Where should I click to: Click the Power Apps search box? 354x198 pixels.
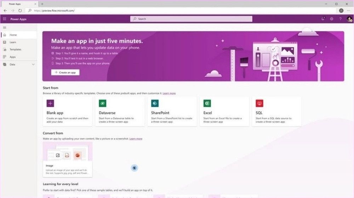coord(191,19)
